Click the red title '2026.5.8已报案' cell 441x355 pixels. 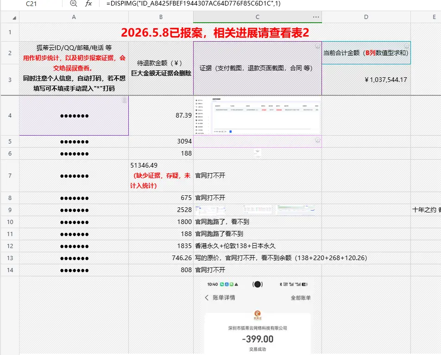click(215, 32)
